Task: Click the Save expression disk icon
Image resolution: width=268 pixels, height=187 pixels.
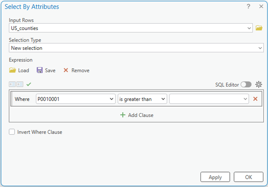Action: pyautogui.click(x=40, y=70)
